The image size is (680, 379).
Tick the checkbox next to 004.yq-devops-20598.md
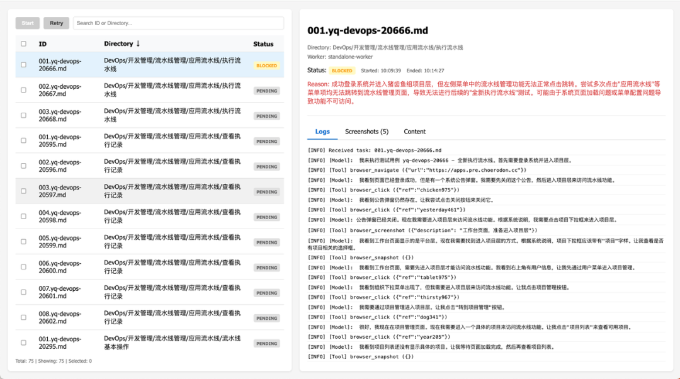tap(24, 217)
